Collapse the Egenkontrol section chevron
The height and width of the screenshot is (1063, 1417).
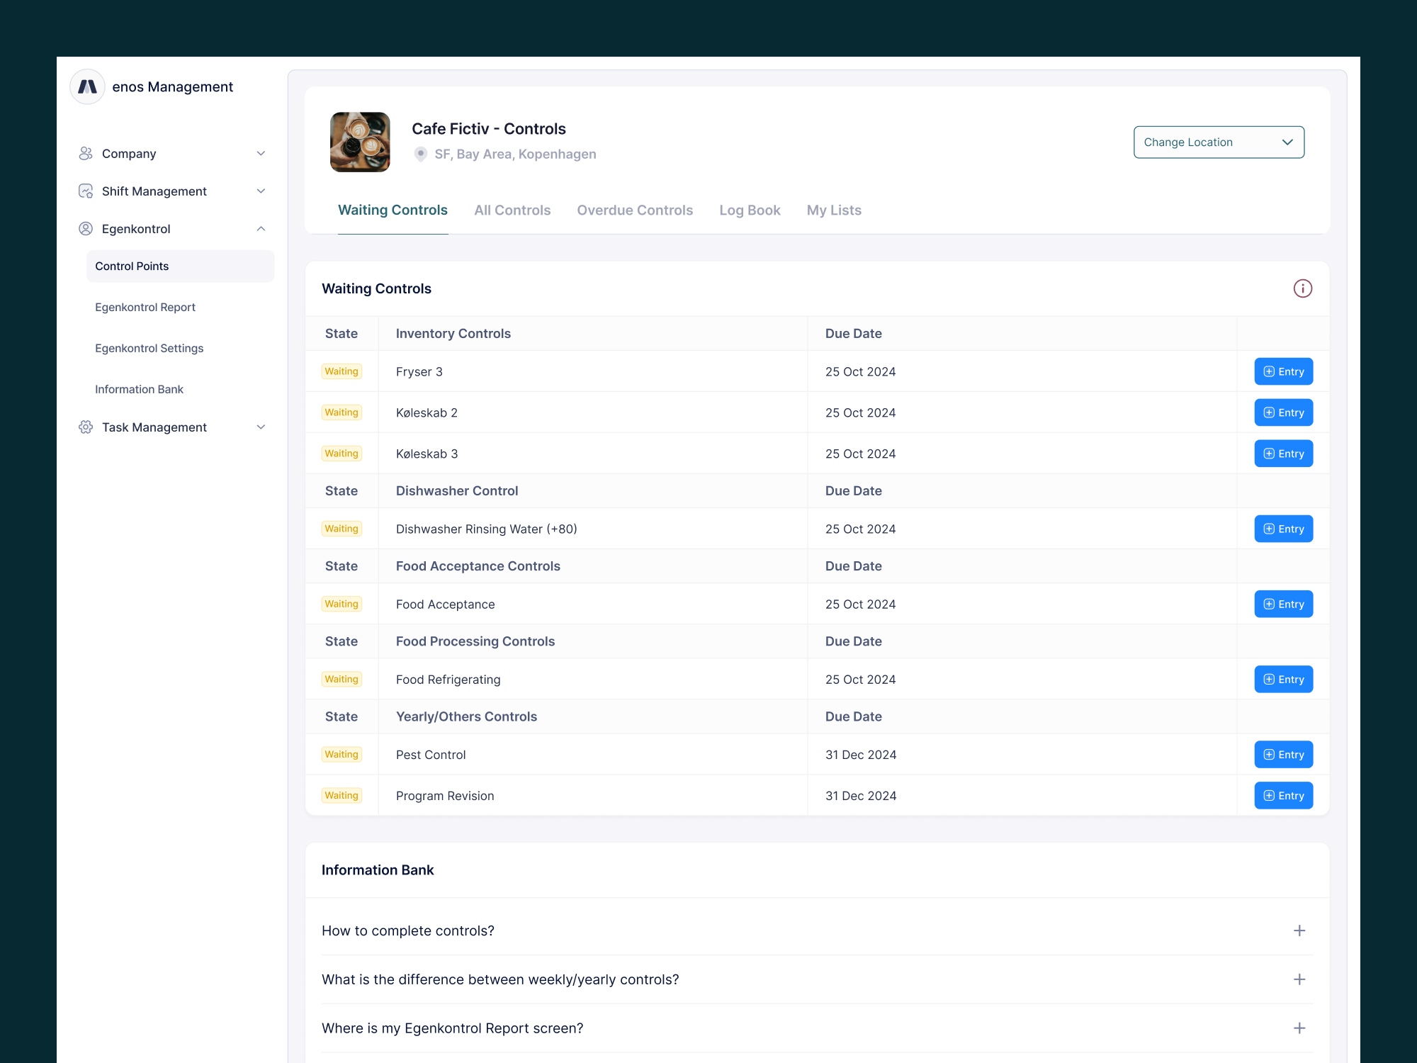pos(261,228)
